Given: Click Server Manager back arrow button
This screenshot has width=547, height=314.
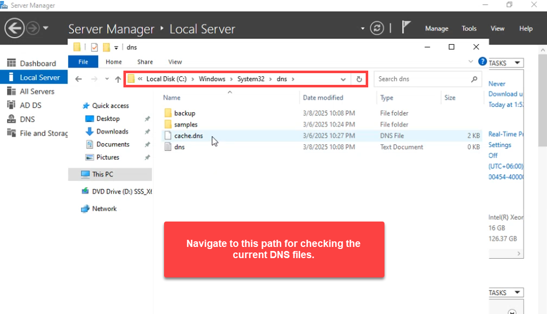Looking at the screenshot, I should 14,28.
